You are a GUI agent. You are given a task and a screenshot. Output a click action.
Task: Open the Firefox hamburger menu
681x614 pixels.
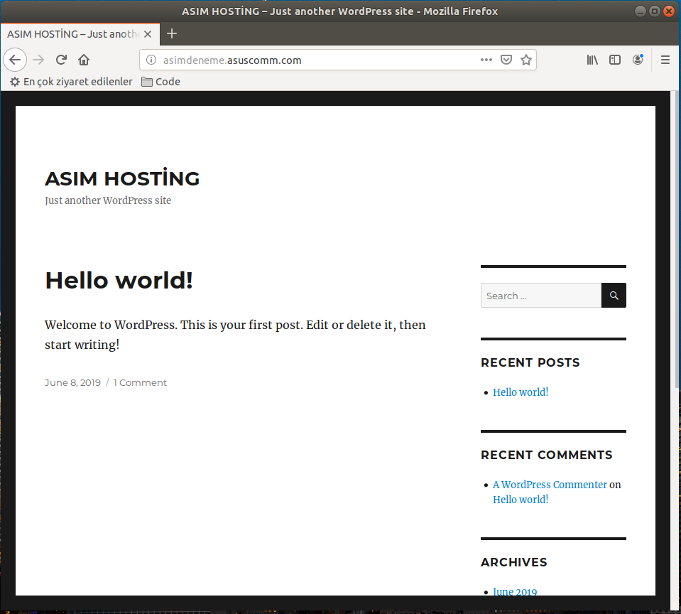pos(665,60)
